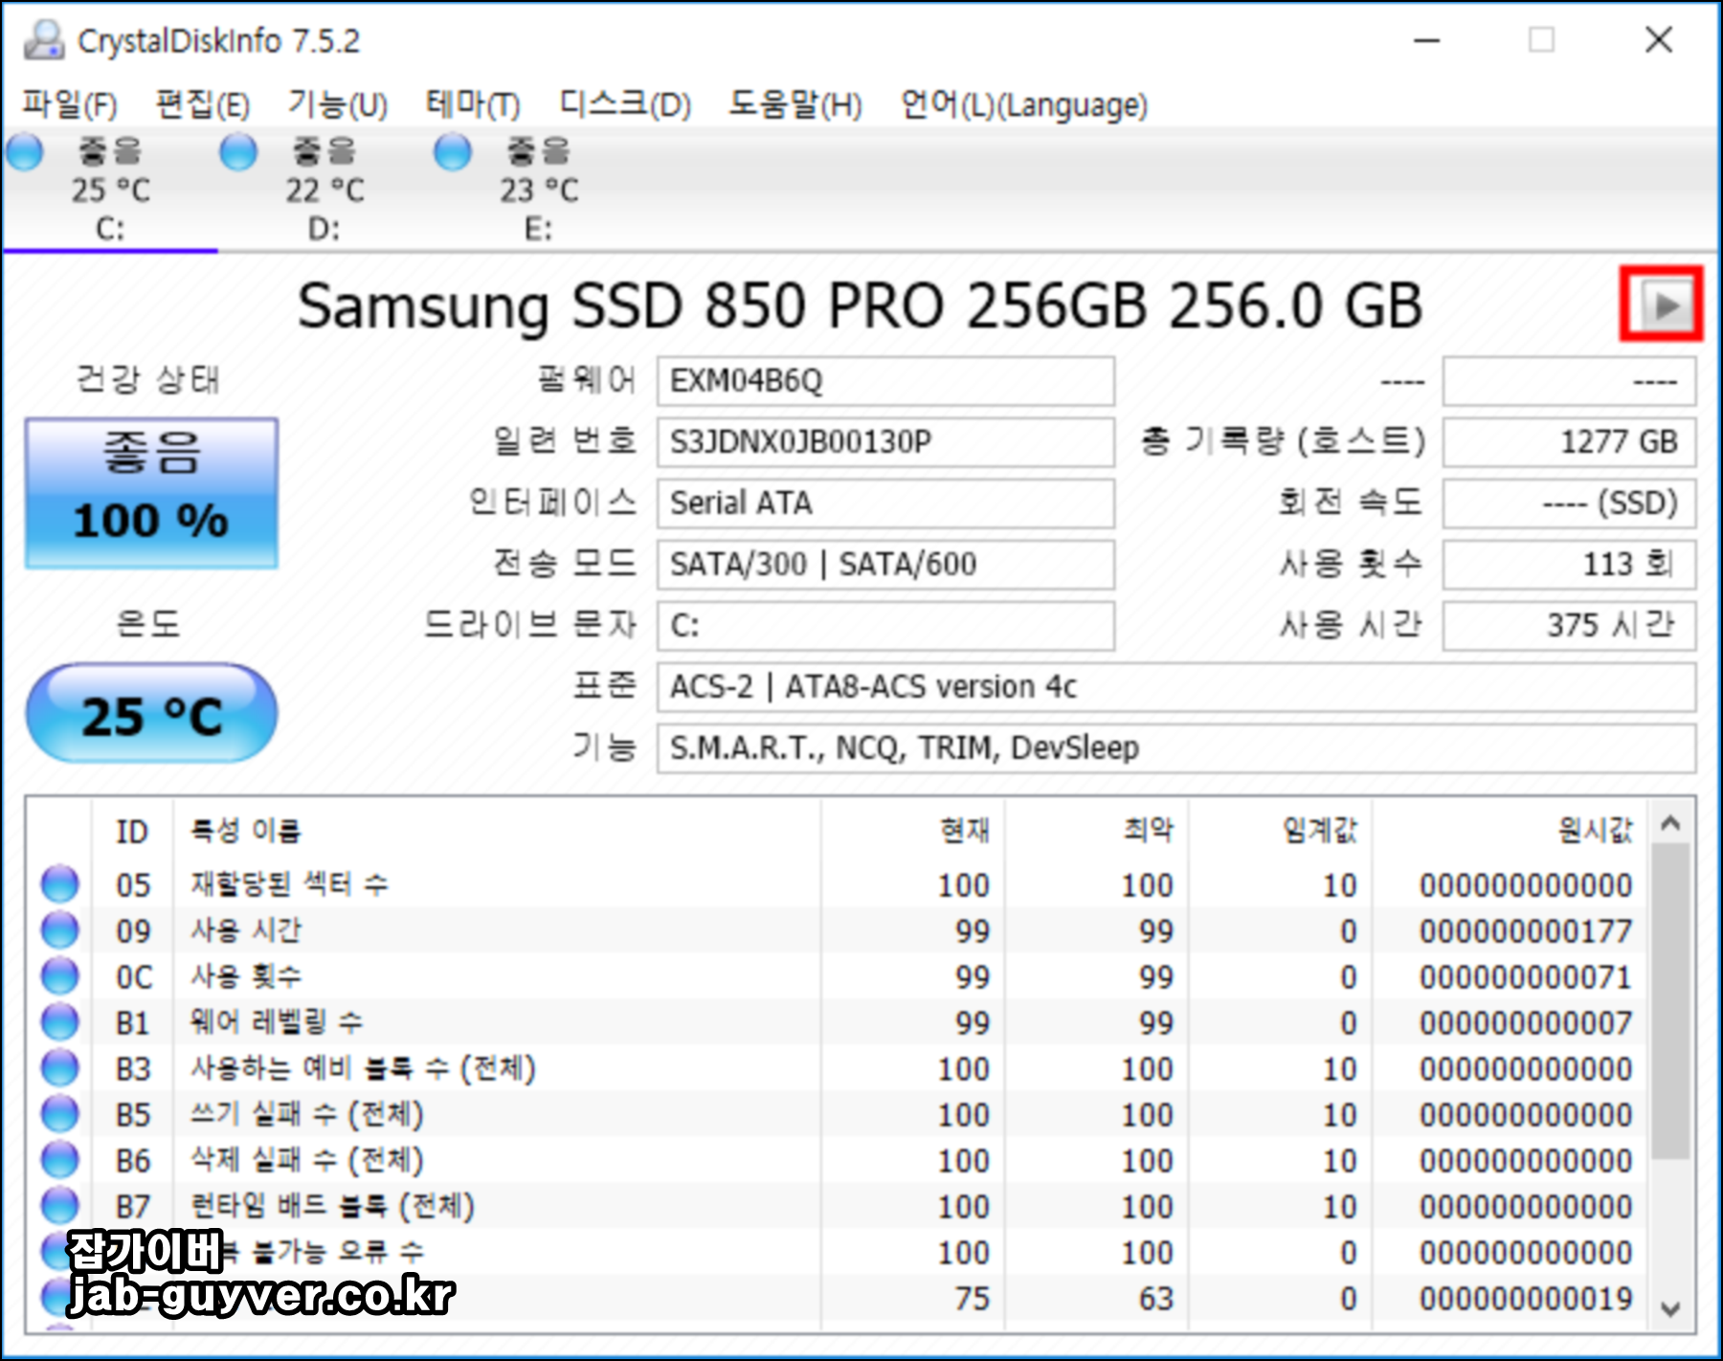1723x1361 pixels.
Task: Click the 좋음 100 % health status button
Action: tap(151, 492)
